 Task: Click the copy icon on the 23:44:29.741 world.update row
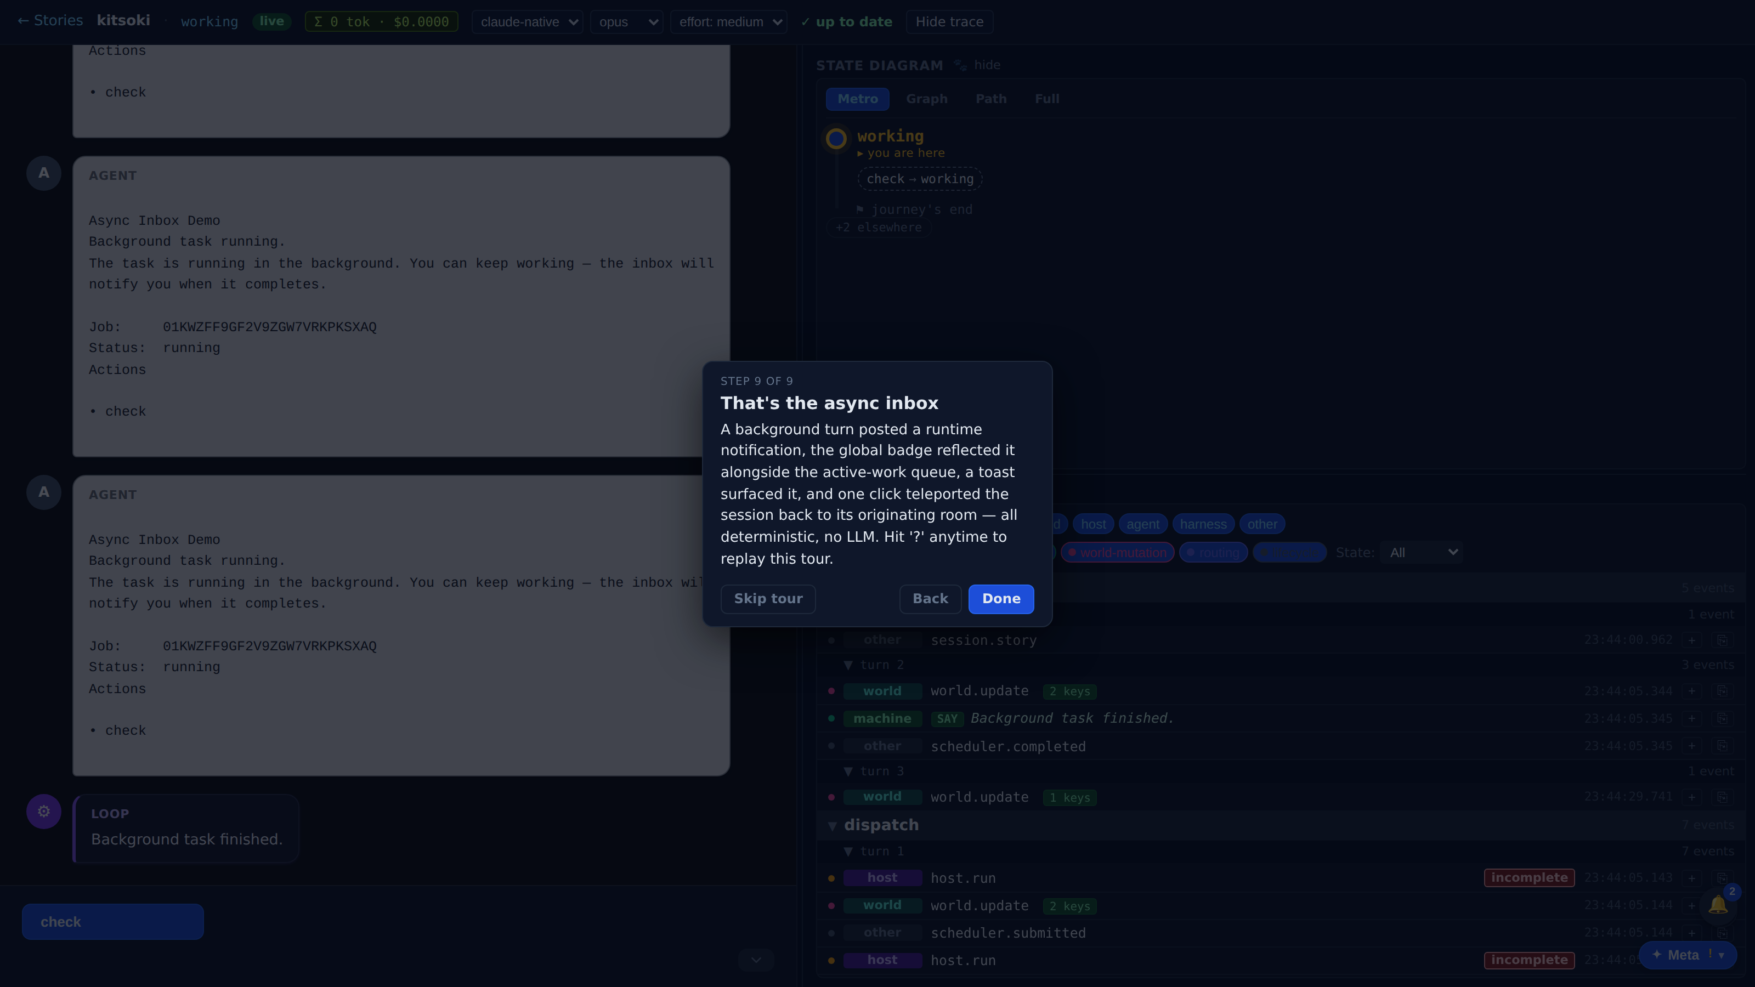[x=1722, y=797]
